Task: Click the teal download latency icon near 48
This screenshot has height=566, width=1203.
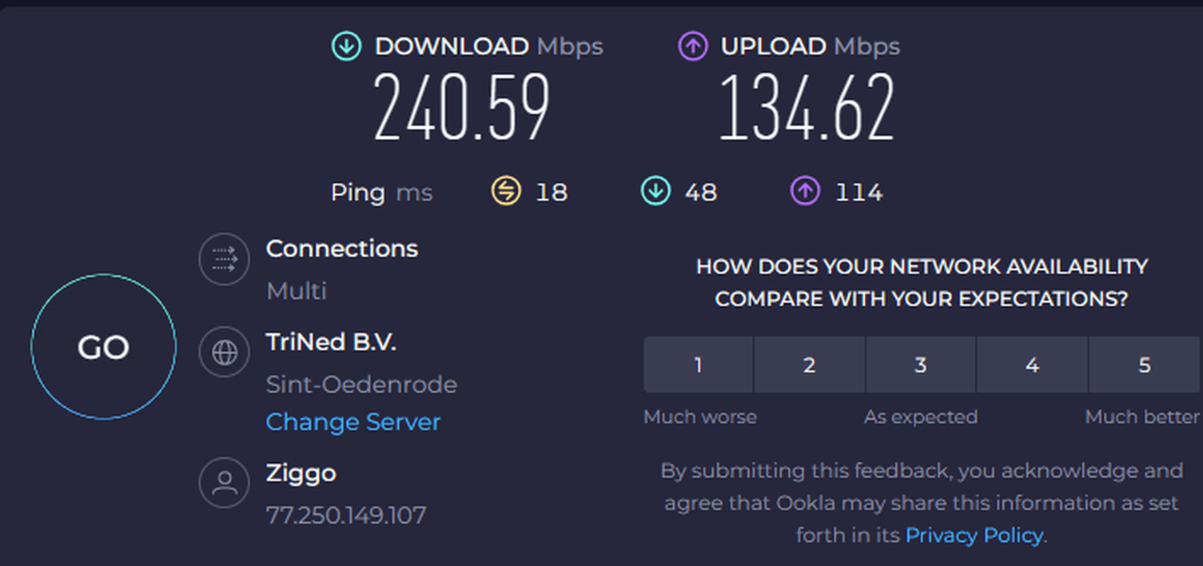Action: click(x=655, y=191)
